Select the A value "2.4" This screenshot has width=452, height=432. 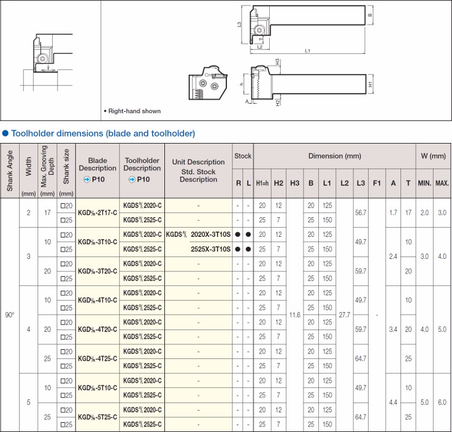pos(393,256)
